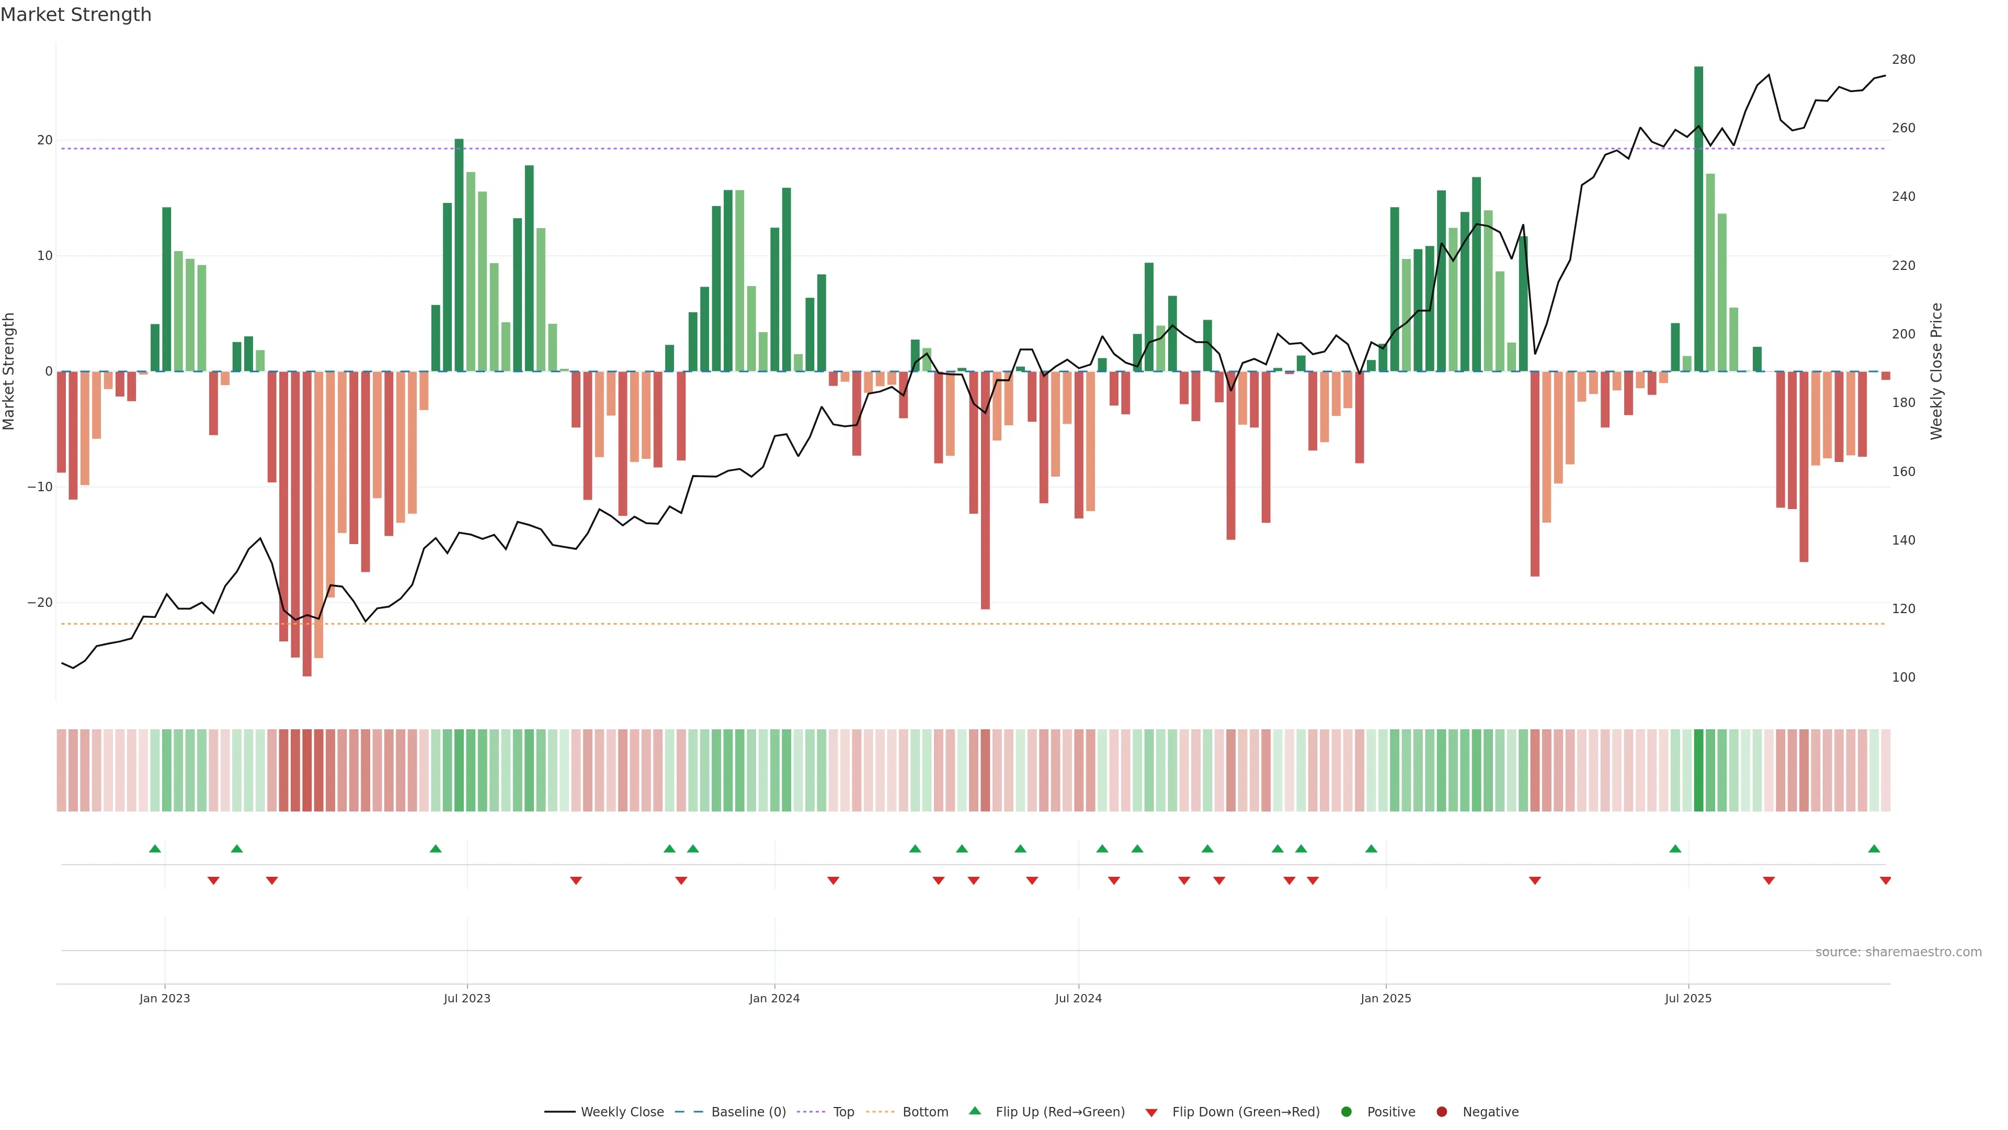
Task: Click the first green flip-up marker near Jan 2023
Action: click(155, 849)
